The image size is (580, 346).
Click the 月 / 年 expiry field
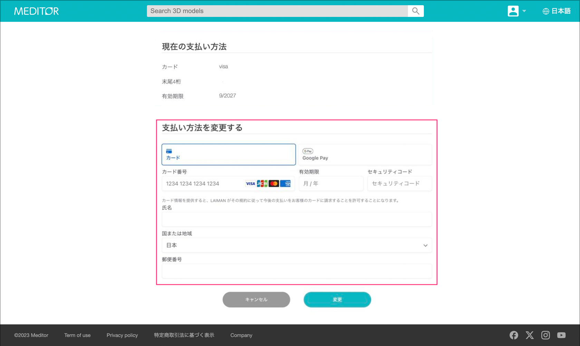tap(331, 184)
